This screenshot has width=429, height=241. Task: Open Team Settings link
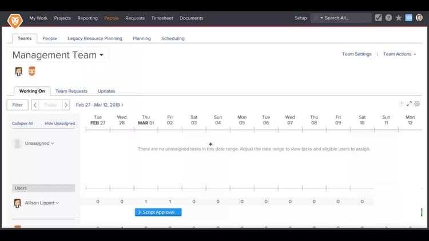357,54
